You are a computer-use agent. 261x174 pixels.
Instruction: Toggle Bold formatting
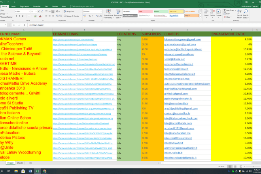click(x=16, y=16)
